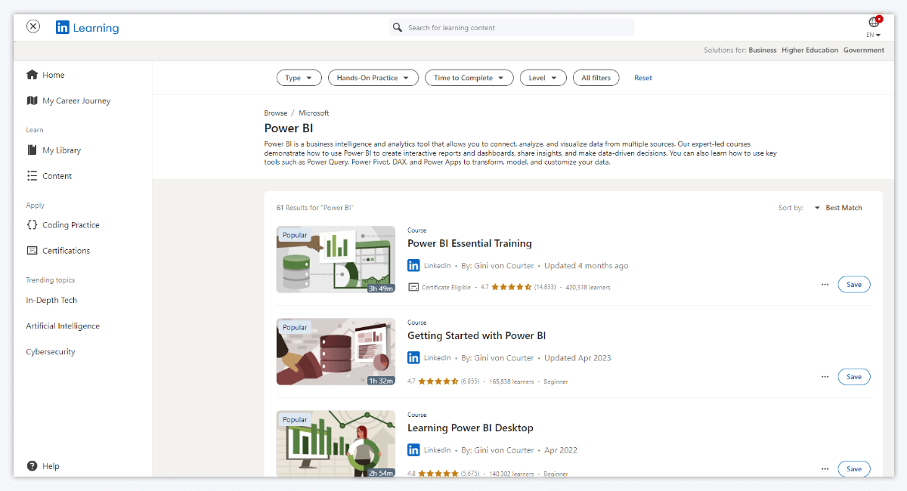Image resolution: width=907 pixels, height=491 pixels.
Task: Click the Home house icon in sidebar
Action: pyautogui.click(x=32, y=75)
